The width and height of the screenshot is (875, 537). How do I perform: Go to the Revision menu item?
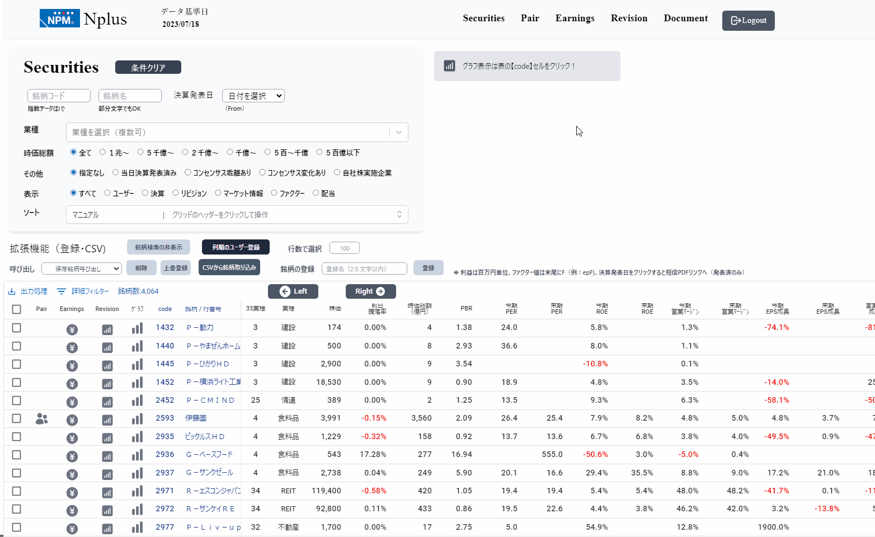pos(629,18)
